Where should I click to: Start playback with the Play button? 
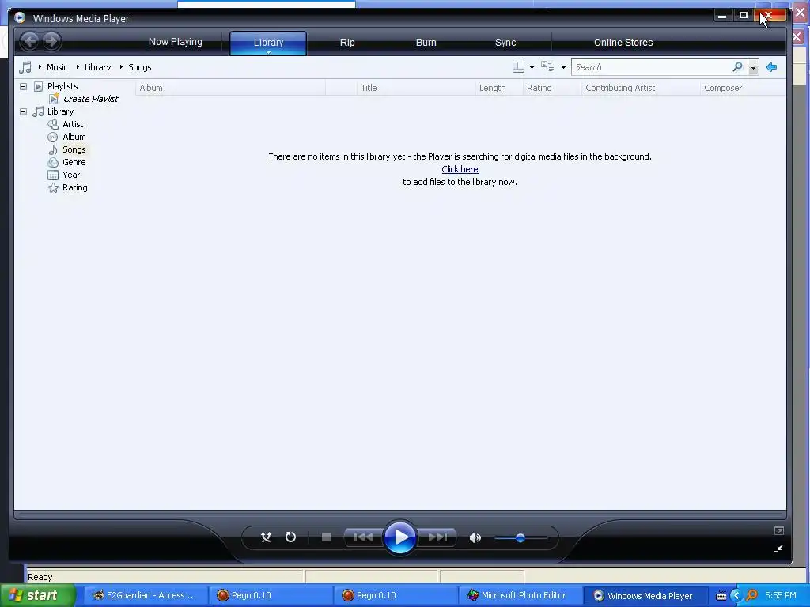pyautogui.click(x=400, y=537)
